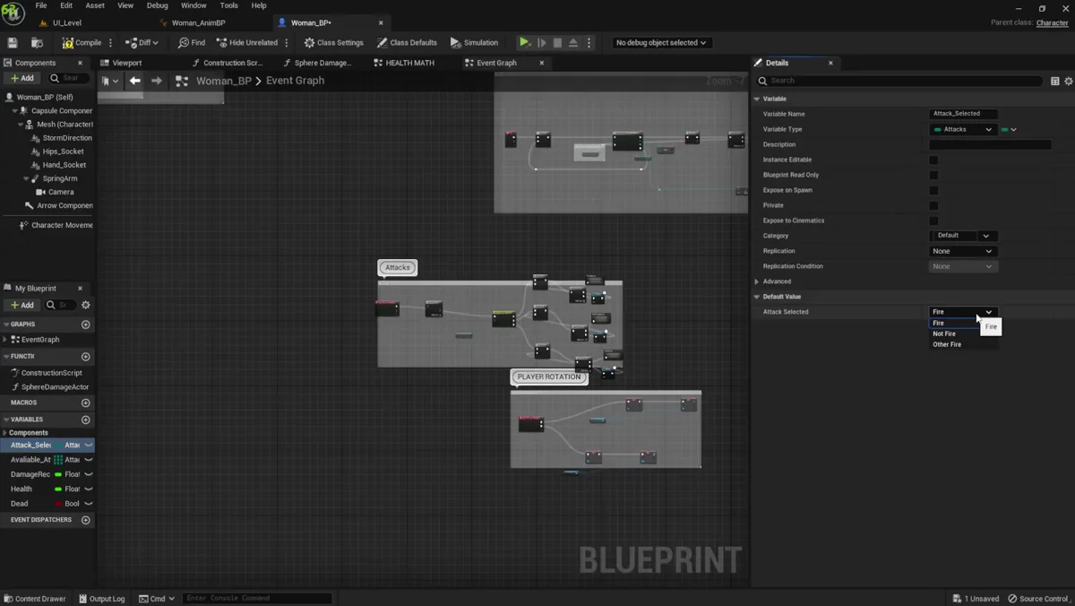This screenshot has width=1075, height=606.
Task: Open the Replication dropdown
Action: point(962,251)
